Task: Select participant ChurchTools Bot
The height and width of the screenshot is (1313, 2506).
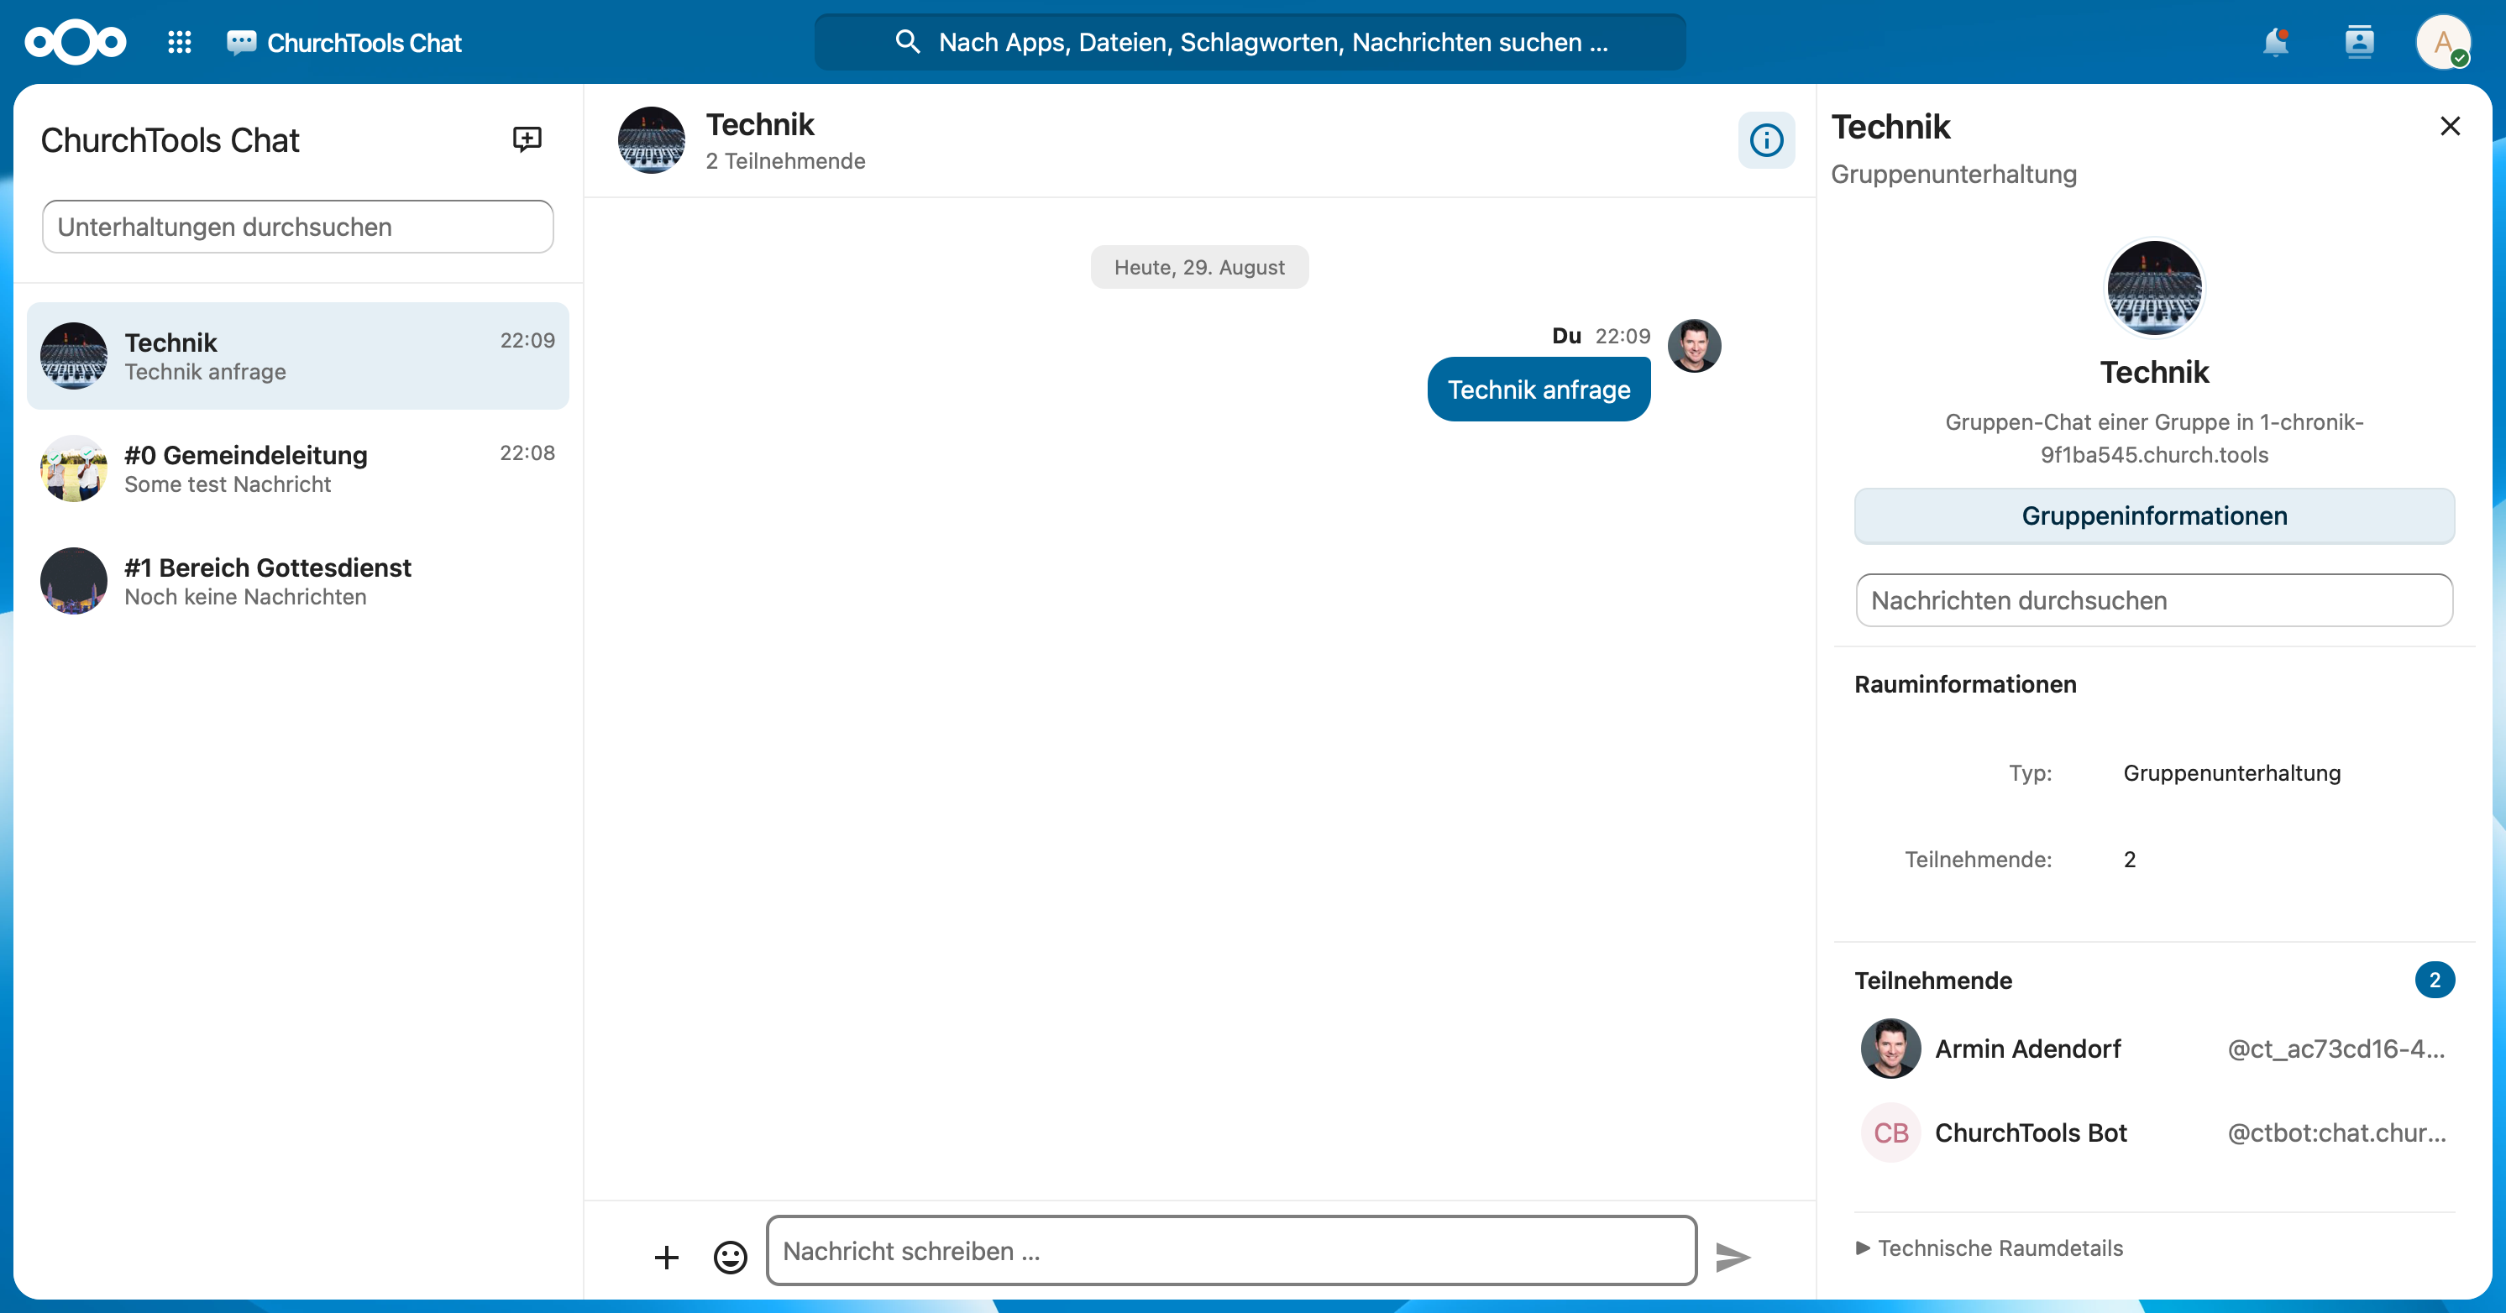Action: [2154, 1133]
